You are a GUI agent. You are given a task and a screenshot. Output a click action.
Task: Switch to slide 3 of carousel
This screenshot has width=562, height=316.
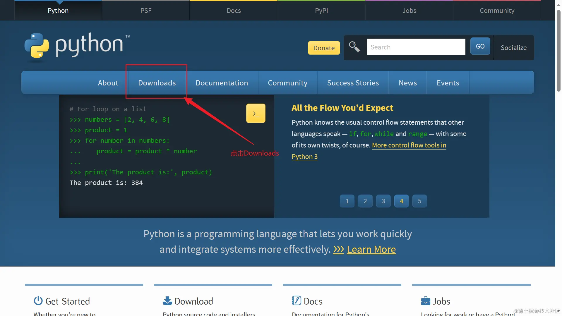[383, 201]
